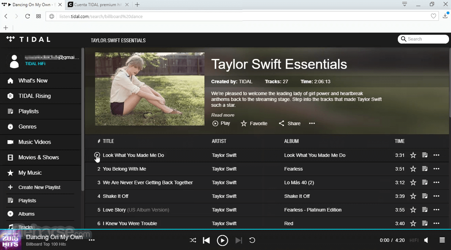Skip to previous track
This screenshot has height=250, width=451.
206,240
